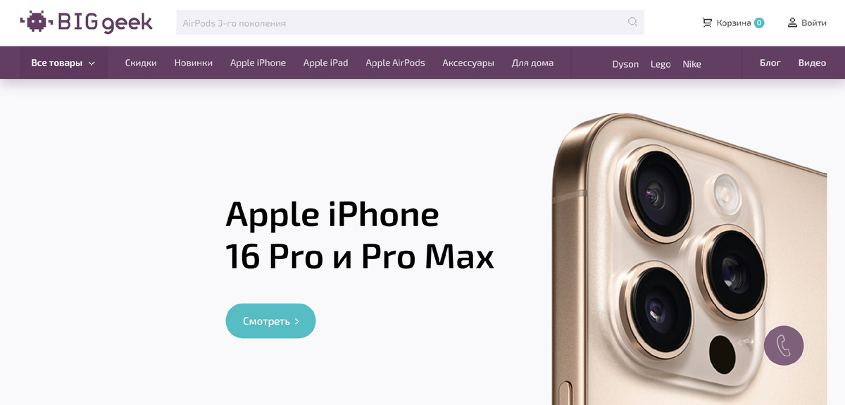Viewport: 845px width, 405px height.
Task: Open the Скидки menu item
Action: click(x=141, y=63)
